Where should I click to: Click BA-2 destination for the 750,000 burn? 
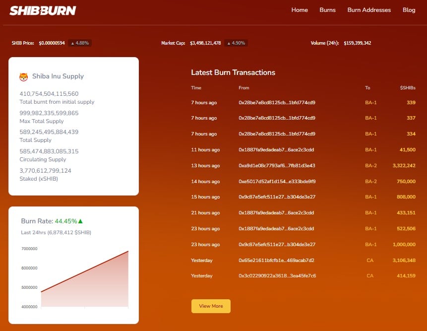pyautogui.click(x=371, y=182)
